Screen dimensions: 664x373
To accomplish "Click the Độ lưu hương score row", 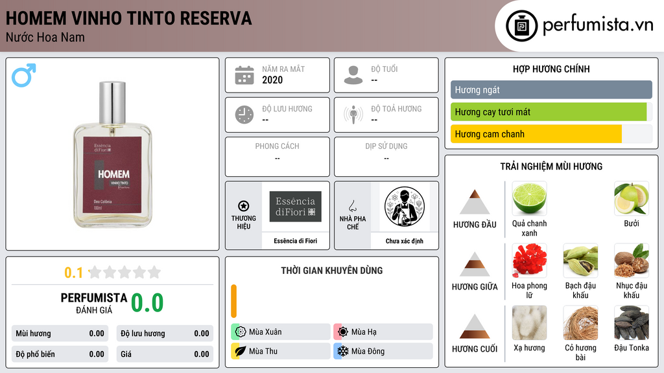I will tap(165, 333).
